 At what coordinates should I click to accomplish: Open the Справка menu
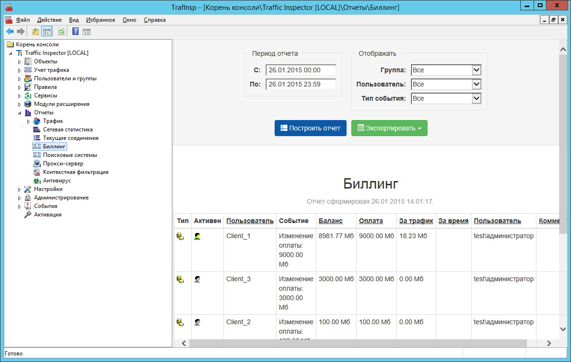tap(154, 20)
